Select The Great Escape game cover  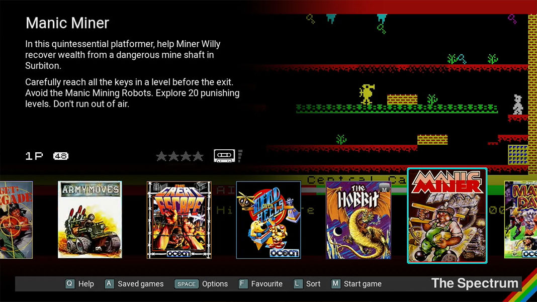point(179,220)
